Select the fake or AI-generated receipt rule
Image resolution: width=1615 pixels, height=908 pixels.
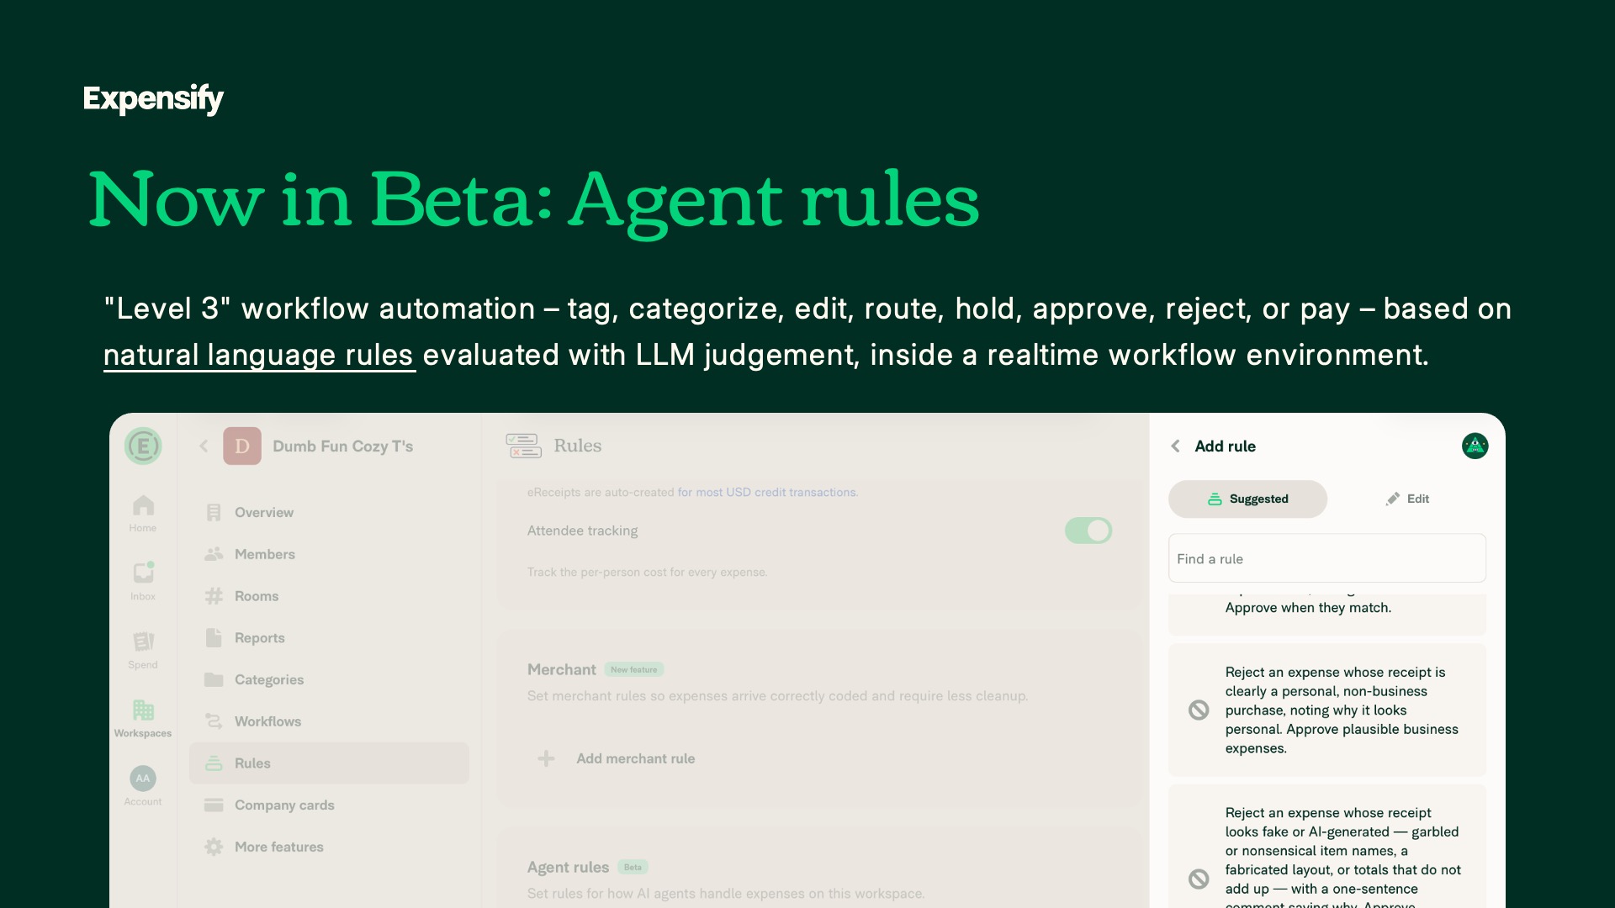pyautogui.click(x=1327, y=847)
